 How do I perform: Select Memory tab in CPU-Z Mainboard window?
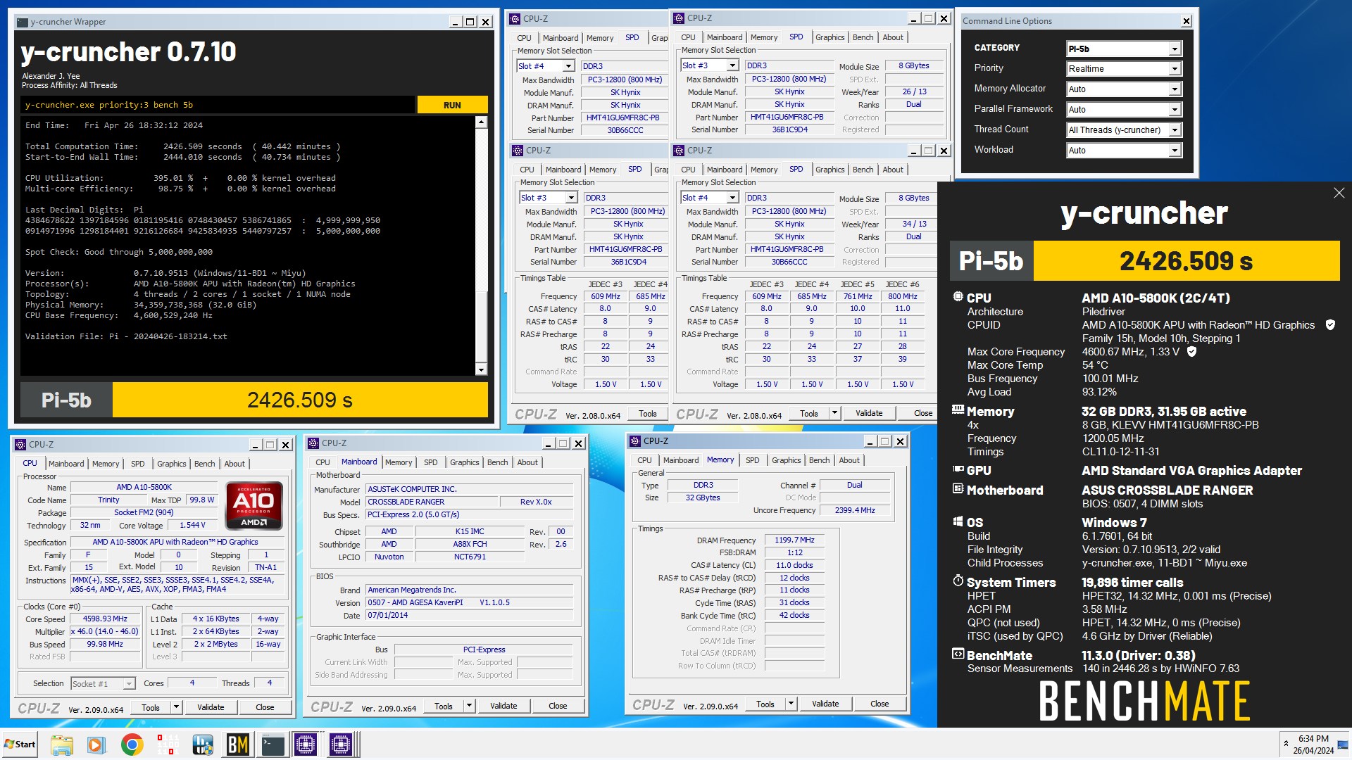pos(399,462)
